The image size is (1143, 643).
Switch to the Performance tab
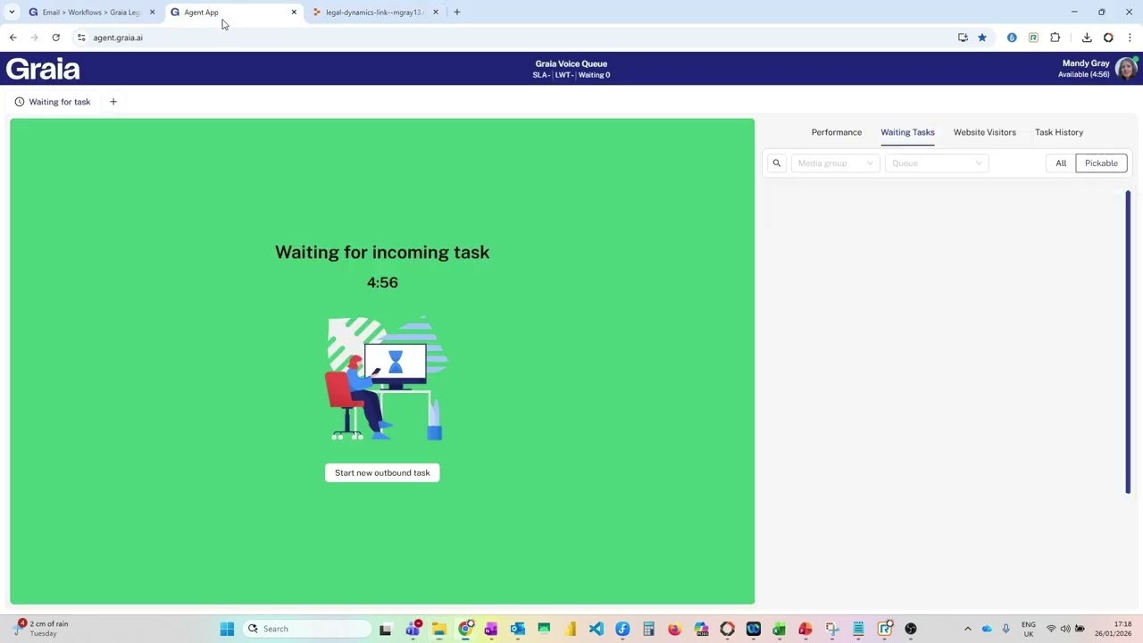point(837,132)
